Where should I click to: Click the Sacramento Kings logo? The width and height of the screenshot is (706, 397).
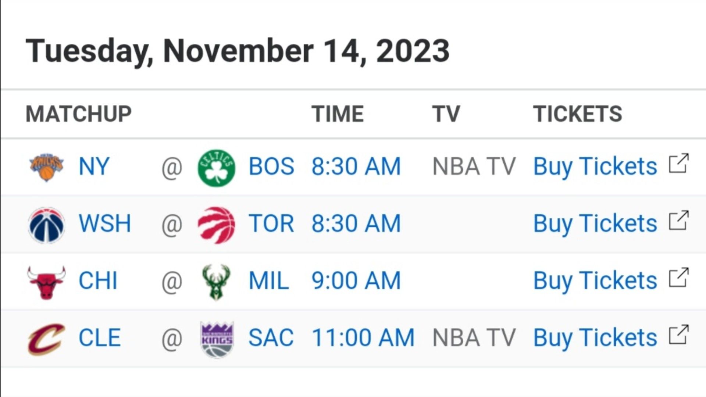217,339
